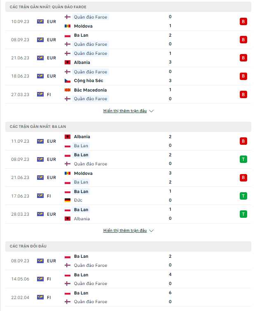255x311 pixels.
Task: Click the FI competition icon on the 22.02.04 match
Action: (40, 297)
